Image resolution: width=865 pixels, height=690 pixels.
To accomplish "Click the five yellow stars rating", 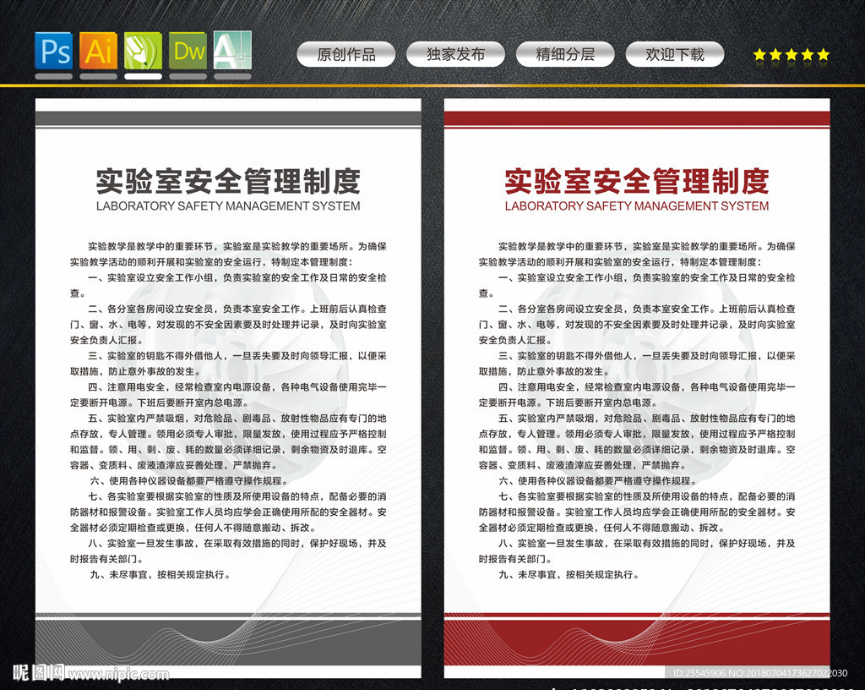I will click(791, 55).
